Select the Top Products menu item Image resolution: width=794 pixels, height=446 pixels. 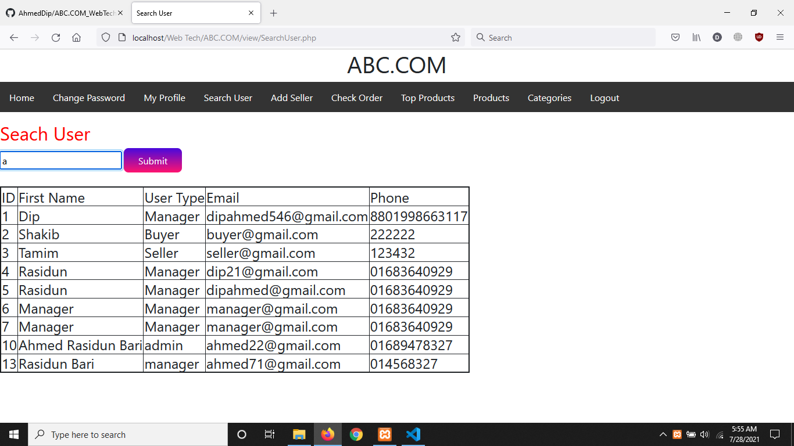point(428,98)
